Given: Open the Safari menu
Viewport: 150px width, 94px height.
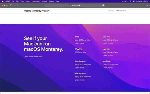Looking at the screenshot, I should [x=7, y=1].
